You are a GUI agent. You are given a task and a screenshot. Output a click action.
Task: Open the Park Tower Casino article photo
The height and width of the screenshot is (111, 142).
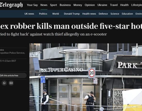(86, 77)
